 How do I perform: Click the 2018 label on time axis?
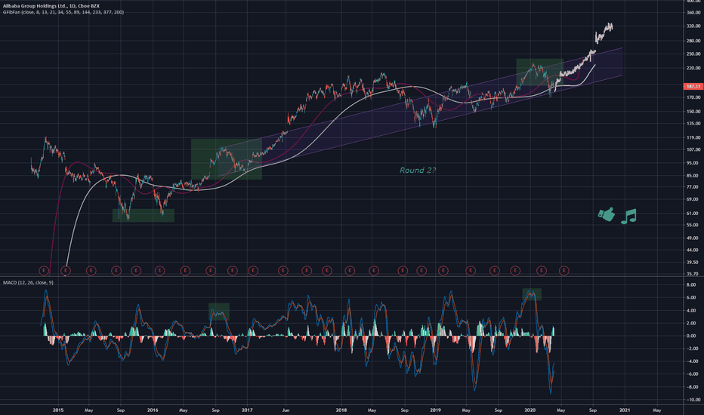pyautogui.click(x=341, y=410)
